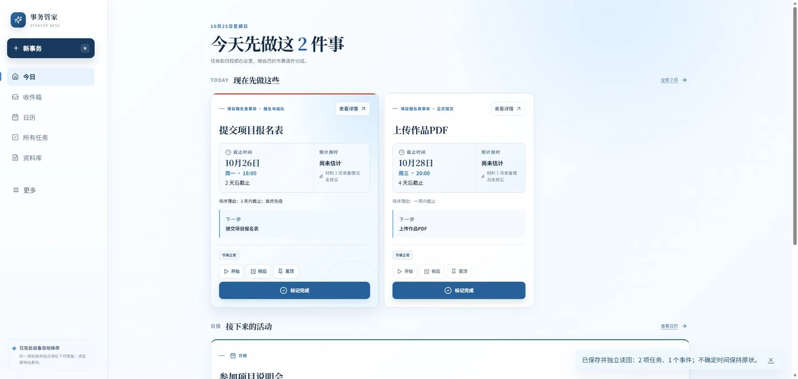The width and height of the screenshot is (798, 379).
Task: Click the calendar icon beside 日历
Action: tap(16, 117)
